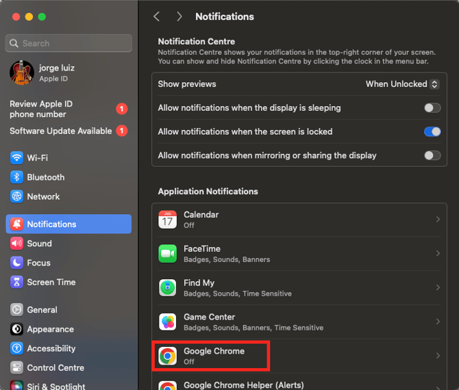
Task: Click the FaceTime app icon
Action: pyautogui.click(x=167, y=253)
